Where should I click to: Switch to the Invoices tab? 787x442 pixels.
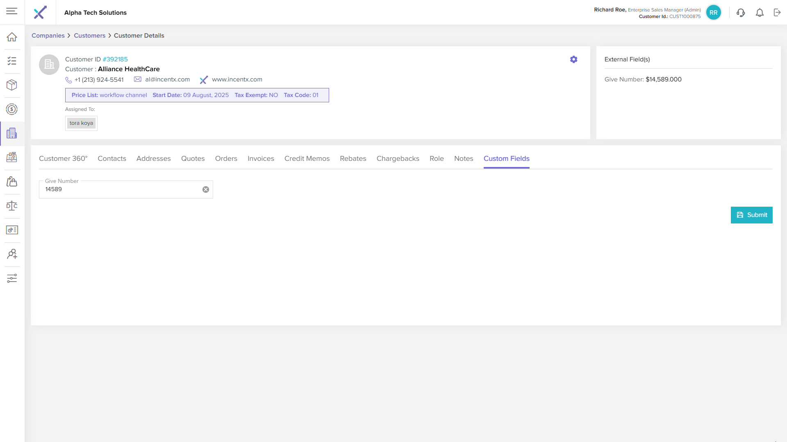[x=261, y=158]
